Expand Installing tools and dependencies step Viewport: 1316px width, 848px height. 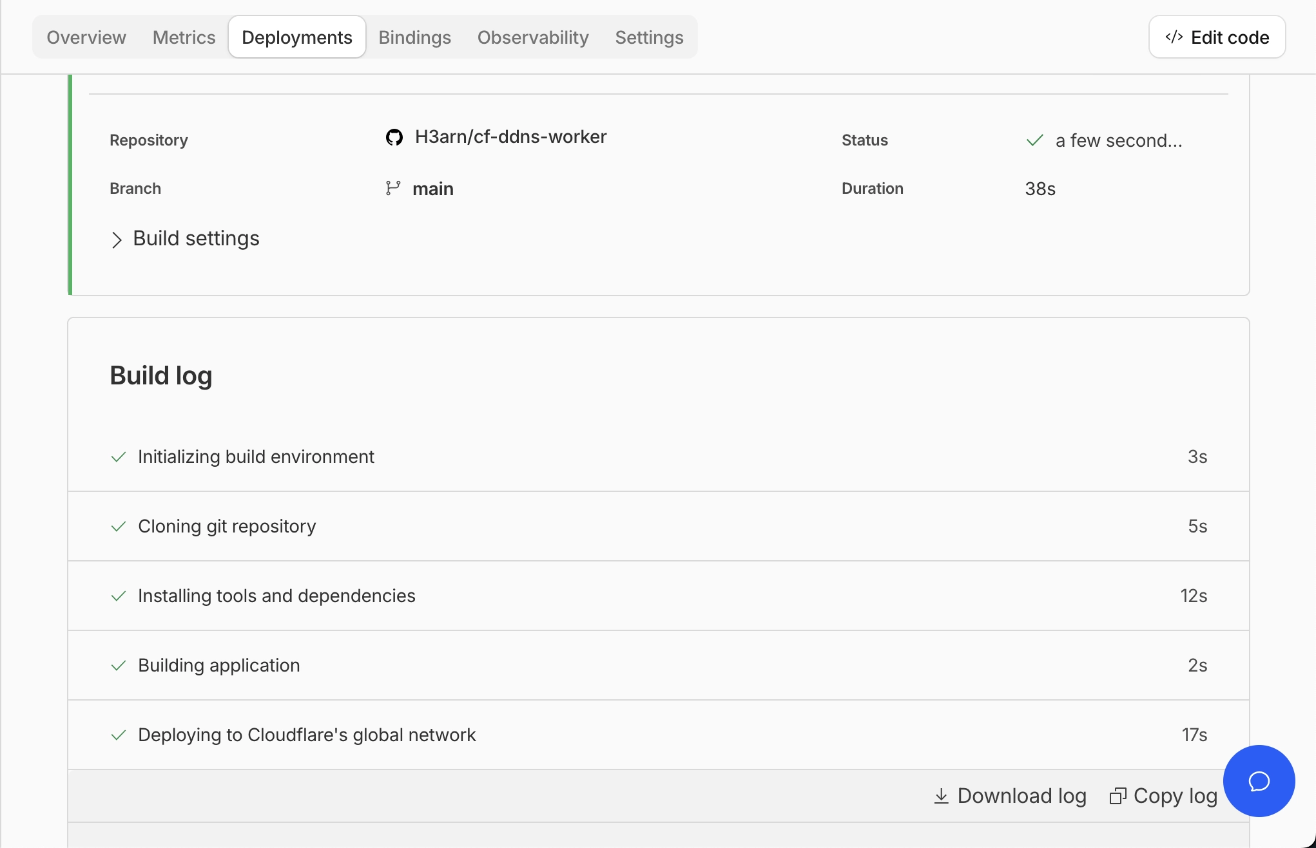[276, 596]
